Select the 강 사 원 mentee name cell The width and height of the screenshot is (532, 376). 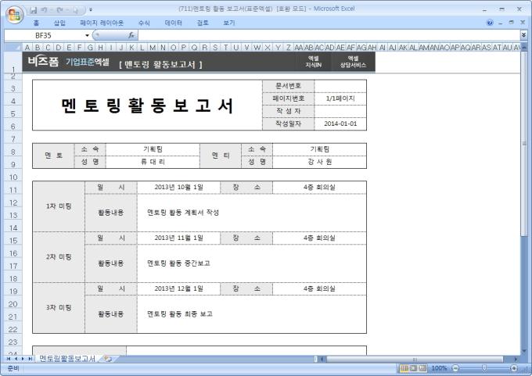pyautogui.click(x=320, y=162)
